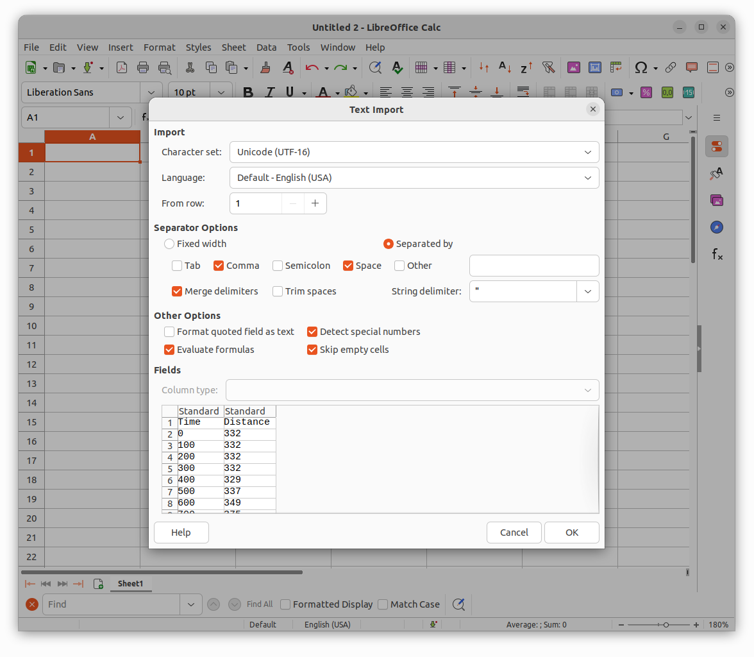Click the add new sheet icon
Viewport: 754px width, 657px height.
click(98, 584)
